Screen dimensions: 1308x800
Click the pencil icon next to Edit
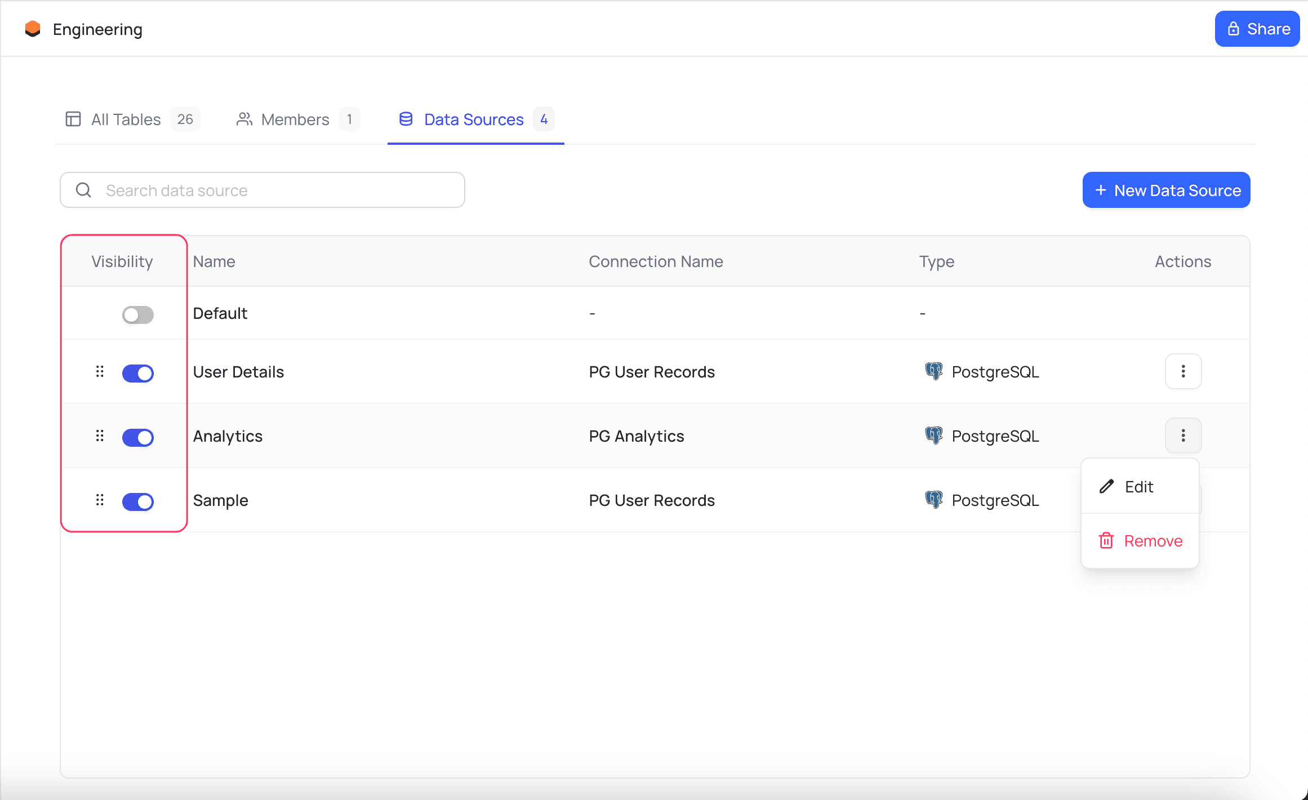(1107, 486)
